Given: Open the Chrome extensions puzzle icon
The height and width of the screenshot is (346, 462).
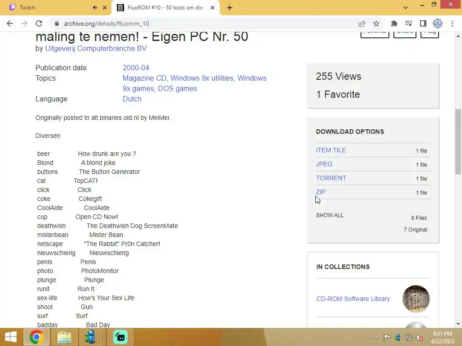Looking at the screenshot, I should click(394, 23).
